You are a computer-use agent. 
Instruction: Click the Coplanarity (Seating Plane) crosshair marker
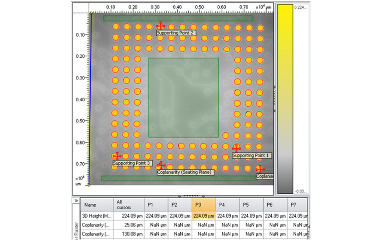[x=161, y=165]
